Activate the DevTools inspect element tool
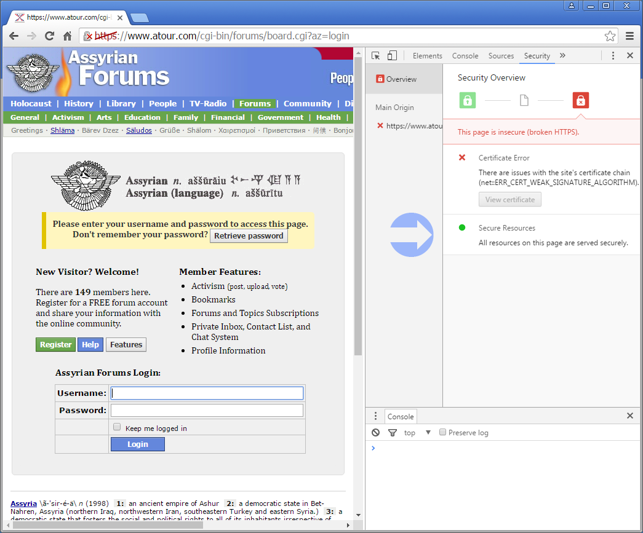 tap(375, 56)
